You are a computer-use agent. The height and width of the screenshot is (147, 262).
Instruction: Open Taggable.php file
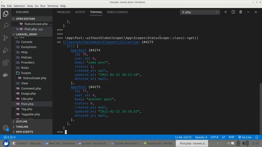[30, 114]
